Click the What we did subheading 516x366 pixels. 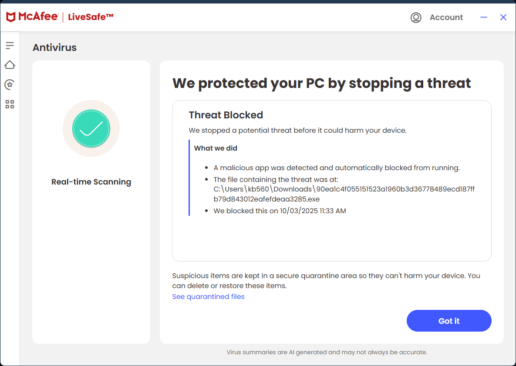point(216,148)
